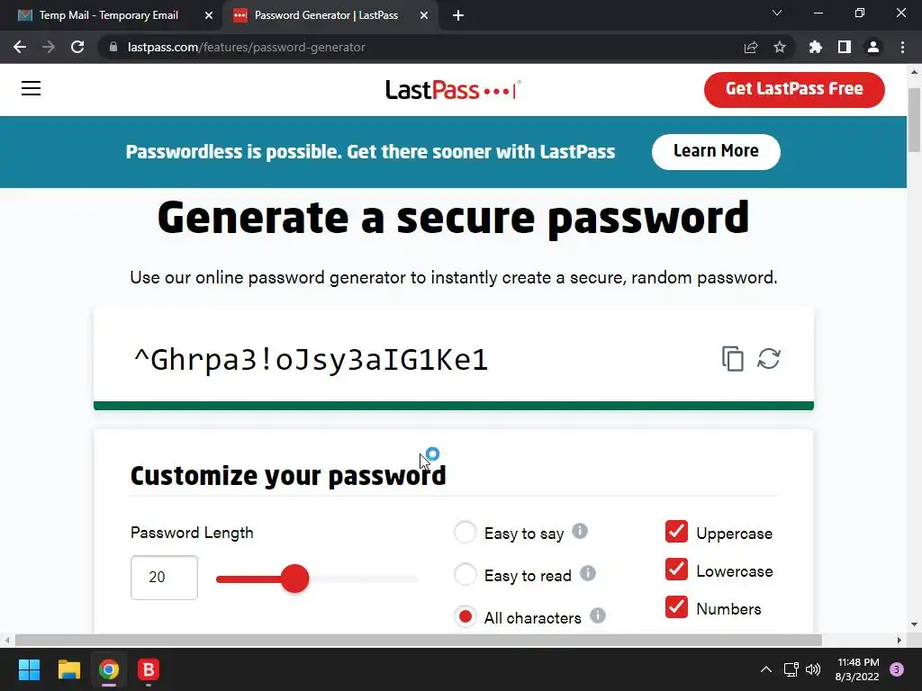Open the Chrome three-dot menu
Screen dimensions: 922x691
902,47
